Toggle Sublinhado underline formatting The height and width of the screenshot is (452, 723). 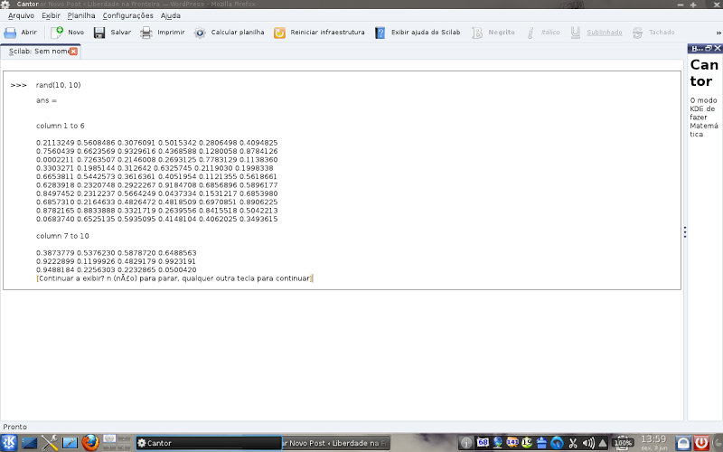[596, 33]
